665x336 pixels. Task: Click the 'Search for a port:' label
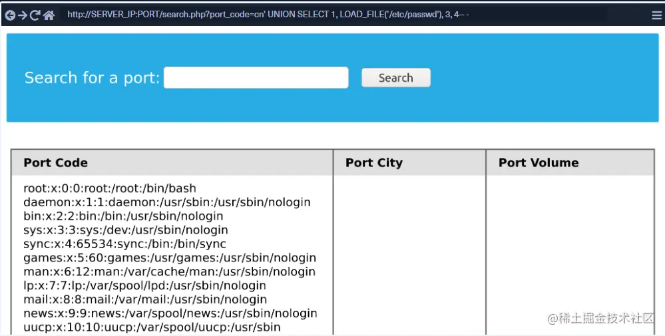92,78
